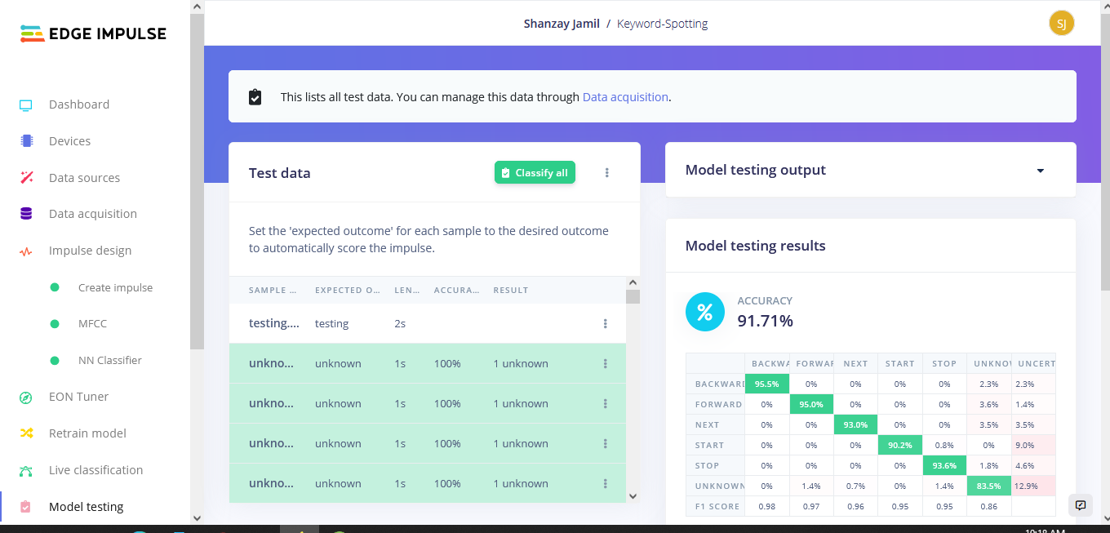The width and height of the screenshot is (1110, 533).
Task: Click the EON Tuner compass icon
Action: 26,398
